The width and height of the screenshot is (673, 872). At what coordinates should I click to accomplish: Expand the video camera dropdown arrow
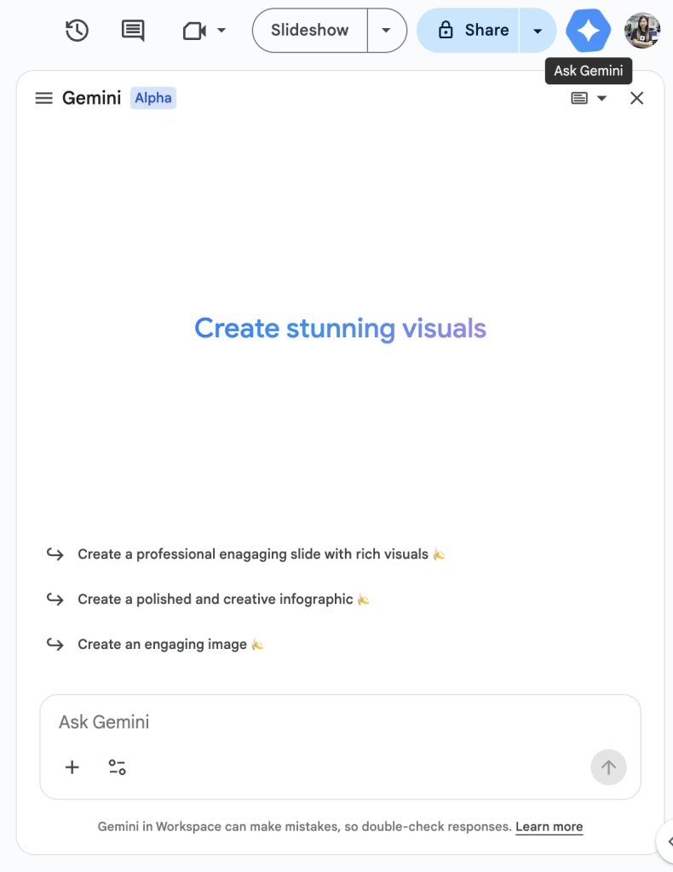point(221,31)
